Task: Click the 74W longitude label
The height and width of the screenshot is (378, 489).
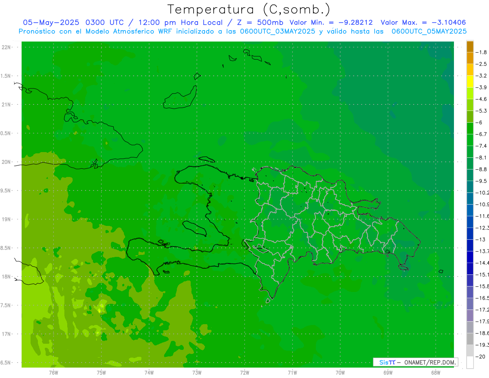Action: coord(149,372)
